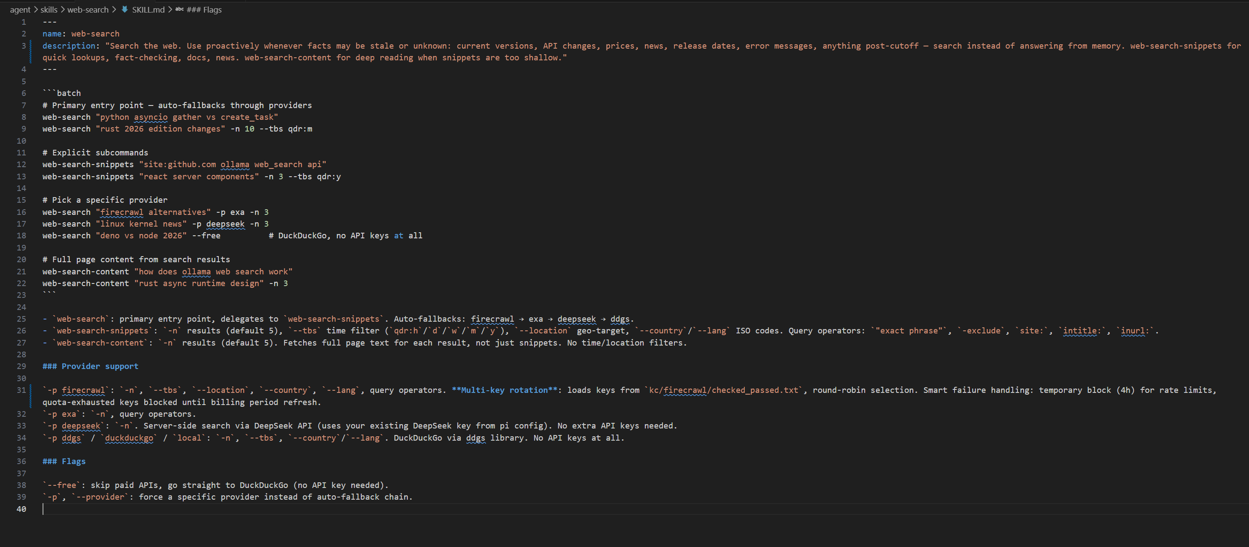
Task: Click the comment "# Primary entry point"
Action: point(93,105)
